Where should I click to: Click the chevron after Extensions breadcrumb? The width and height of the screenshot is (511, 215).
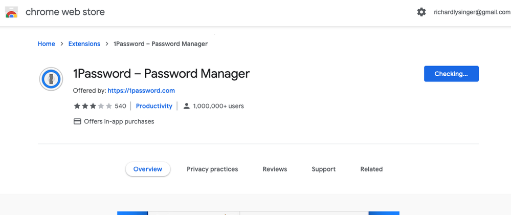107,44
